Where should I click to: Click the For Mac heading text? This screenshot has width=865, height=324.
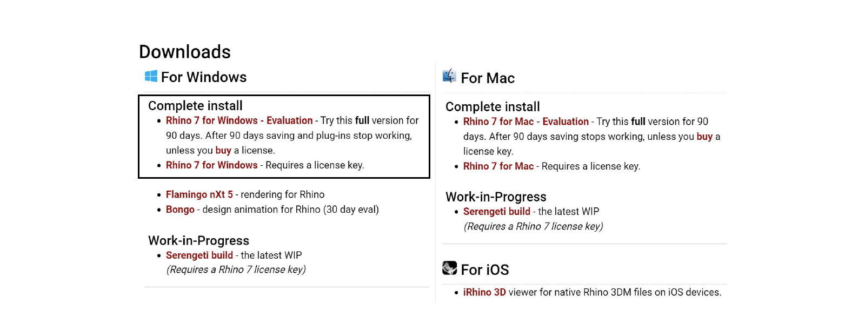pos(488,78)
